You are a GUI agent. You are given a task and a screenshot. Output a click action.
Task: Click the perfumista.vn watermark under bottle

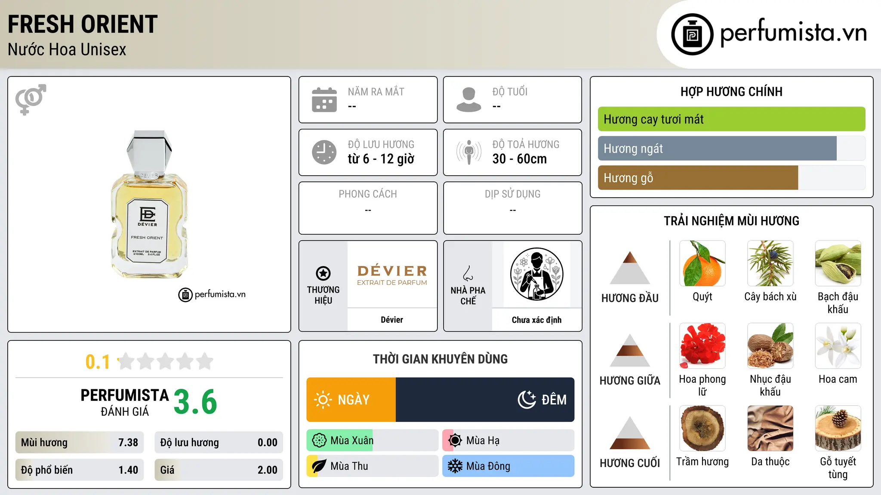[212, 295]
